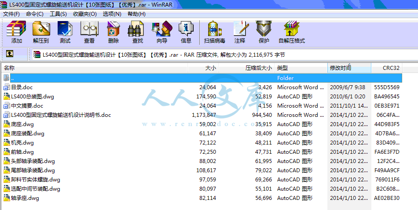Click CRC32 value BA496545
Viewport: 418px width, 210px height.
point(387,96)
